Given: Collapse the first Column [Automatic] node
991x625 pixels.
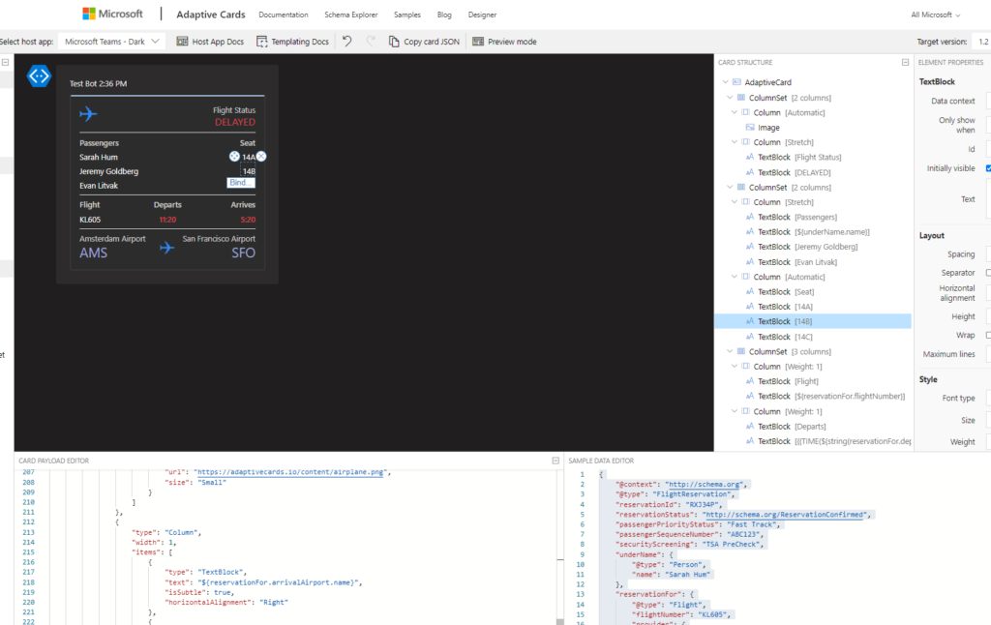Looking at the screenshot, I should (735, 112).
